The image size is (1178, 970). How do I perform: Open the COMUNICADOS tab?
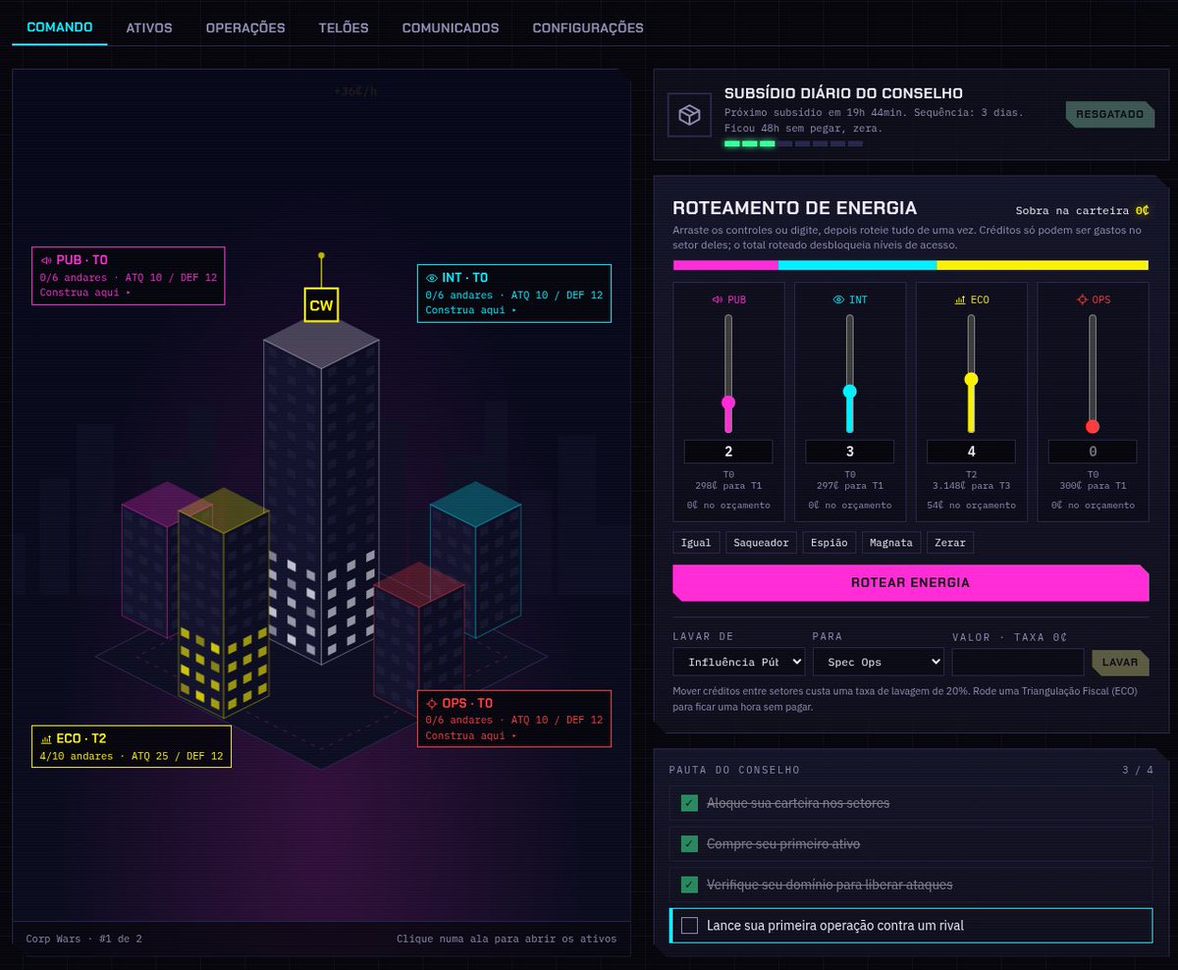click(451, 27)
